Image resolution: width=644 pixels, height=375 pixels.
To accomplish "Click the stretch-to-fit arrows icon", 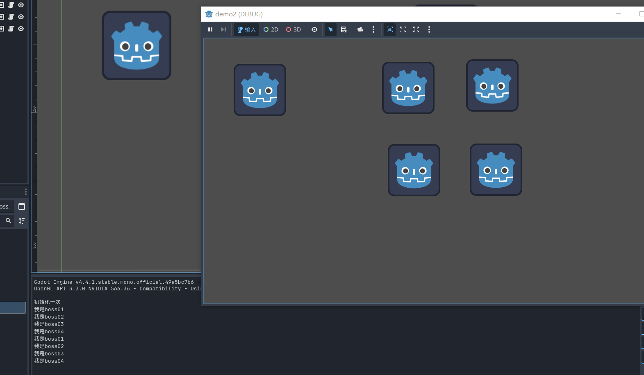I will (416, 29).
